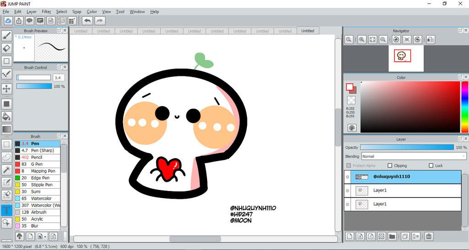Click the speech bubble icon
Screen dimensions: 469x250
coord(29,21)
